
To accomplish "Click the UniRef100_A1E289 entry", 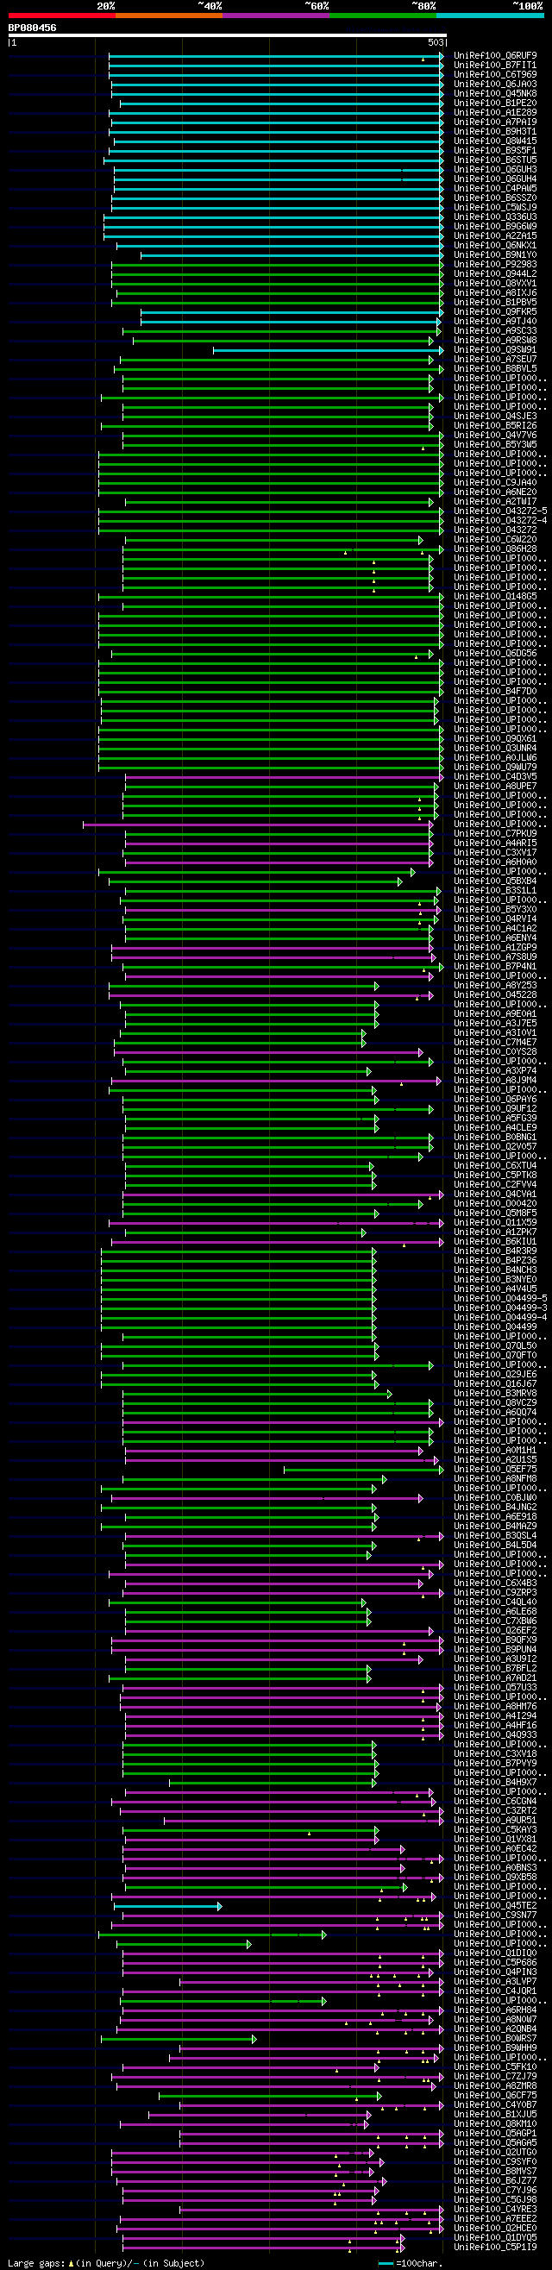I will pyautogui.click(x=496, y=113).
